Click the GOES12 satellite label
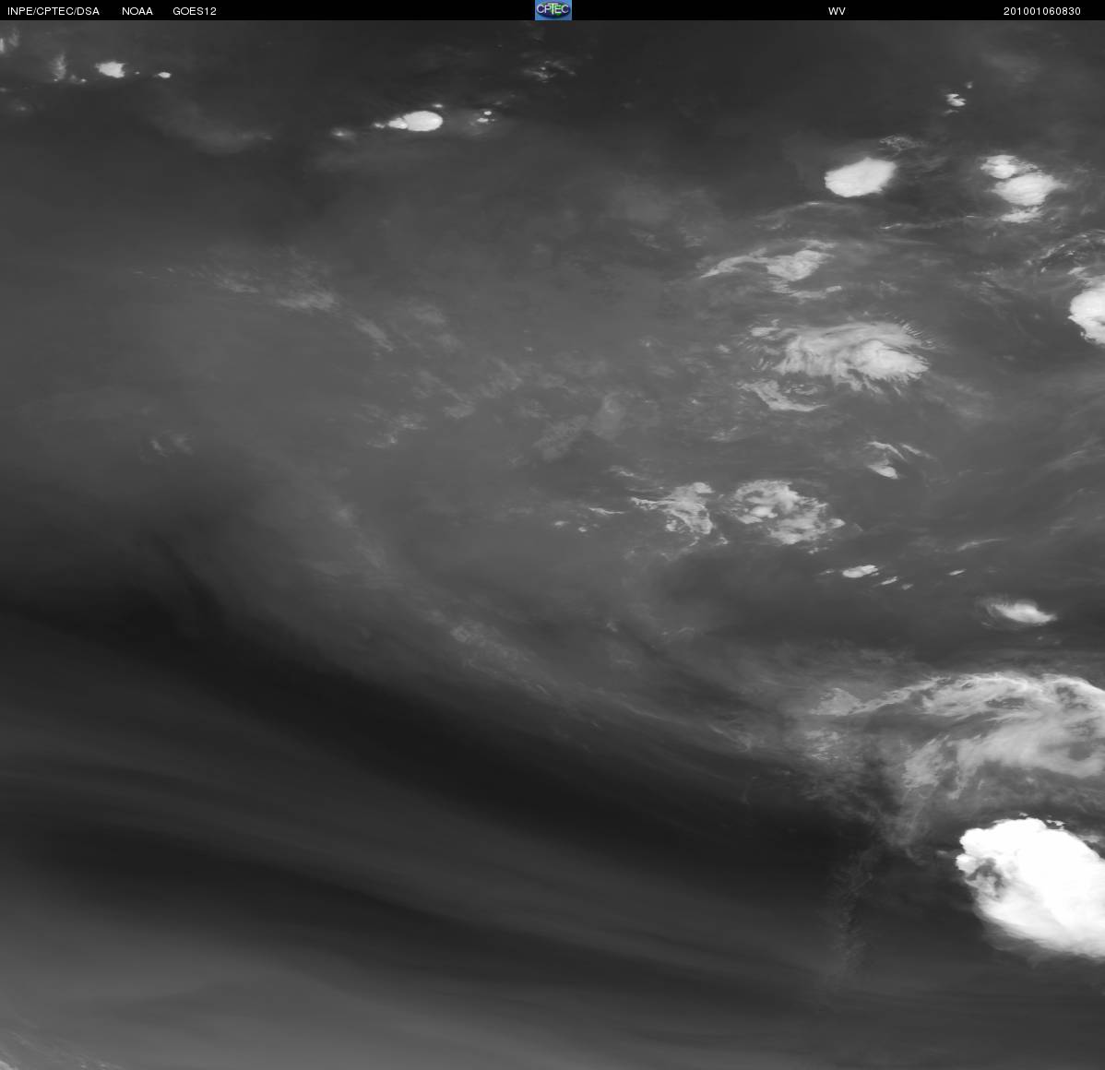The width and height of the screenshot is (1105, 1070). pyautogui.click(x=195, y=11)
